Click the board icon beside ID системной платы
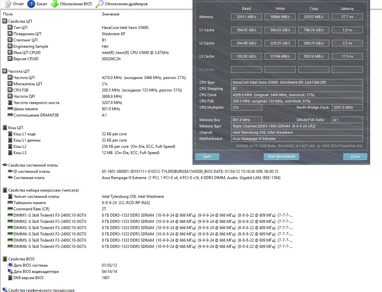 tap(10, 171)
